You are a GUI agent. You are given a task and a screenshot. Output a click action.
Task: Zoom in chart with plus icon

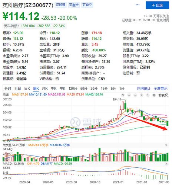(x=129, y=95)
